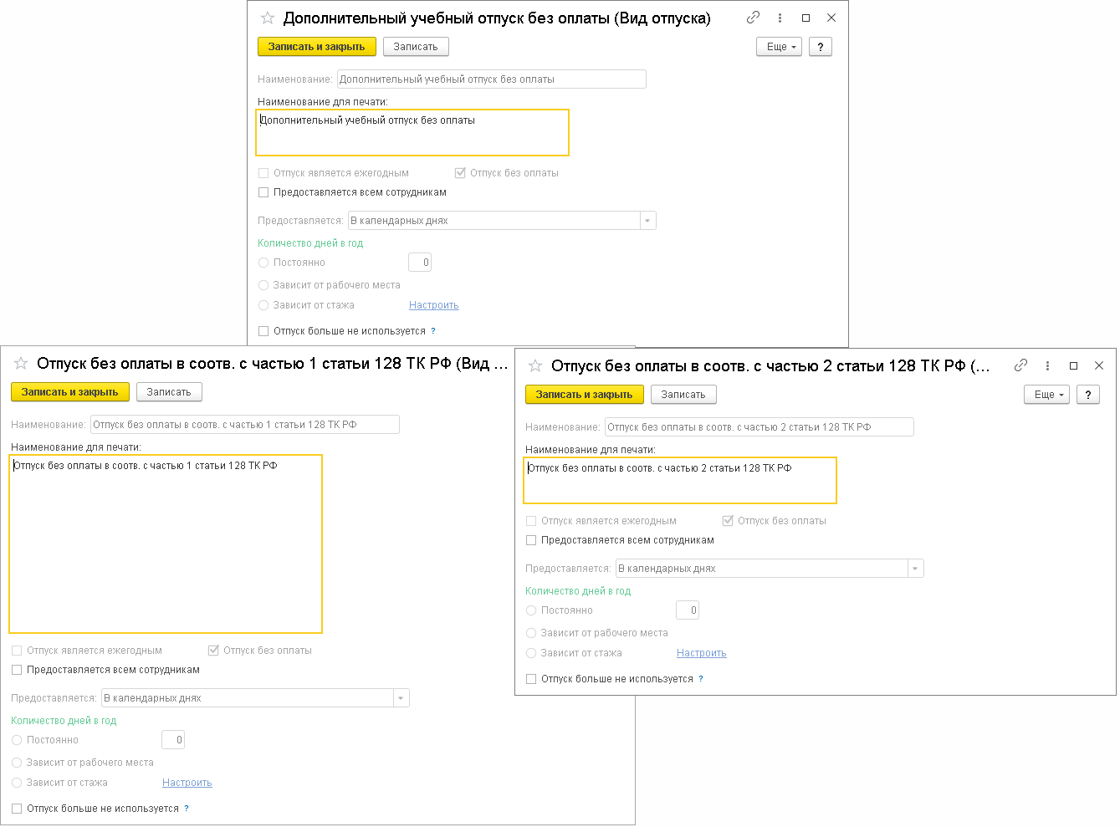Select 'Зависит от стажа' in часть 1 window

[17, 783]
